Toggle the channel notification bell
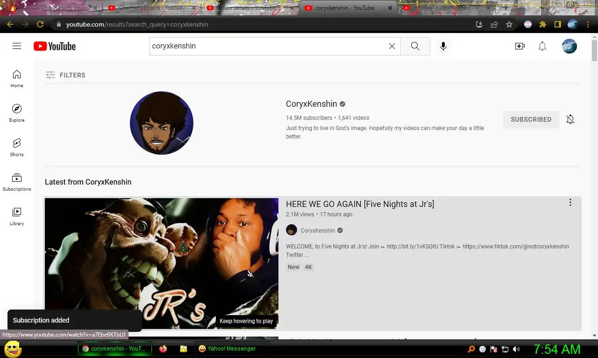598x358 pixels. point(570,119)
